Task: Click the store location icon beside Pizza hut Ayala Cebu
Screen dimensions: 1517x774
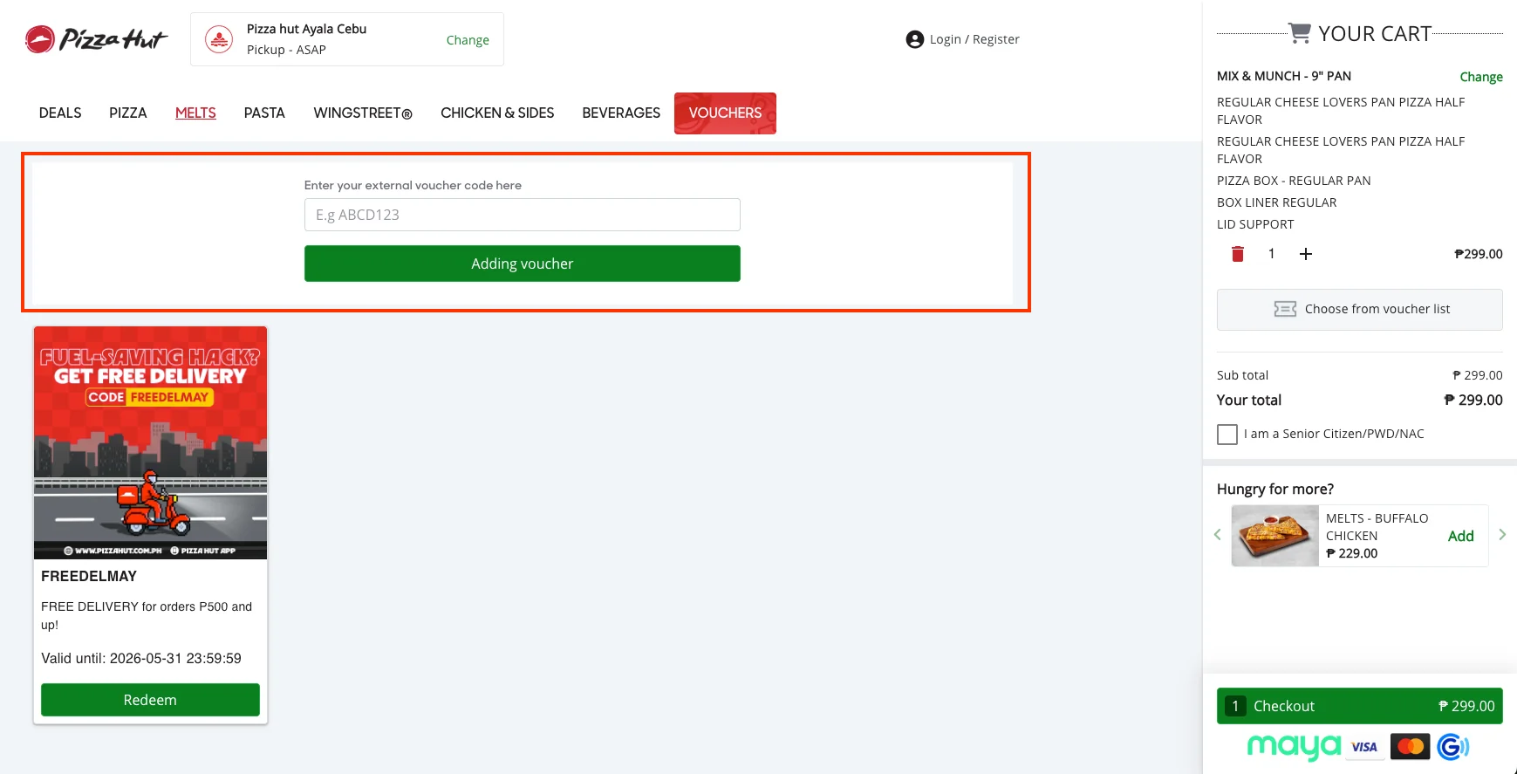Action: (219, 39)
